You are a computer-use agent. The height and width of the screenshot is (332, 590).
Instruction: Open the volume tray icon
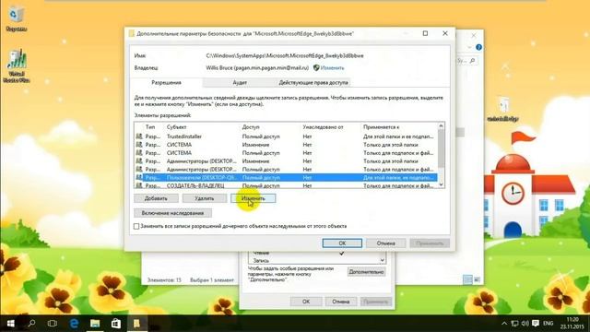coord(525,324)
